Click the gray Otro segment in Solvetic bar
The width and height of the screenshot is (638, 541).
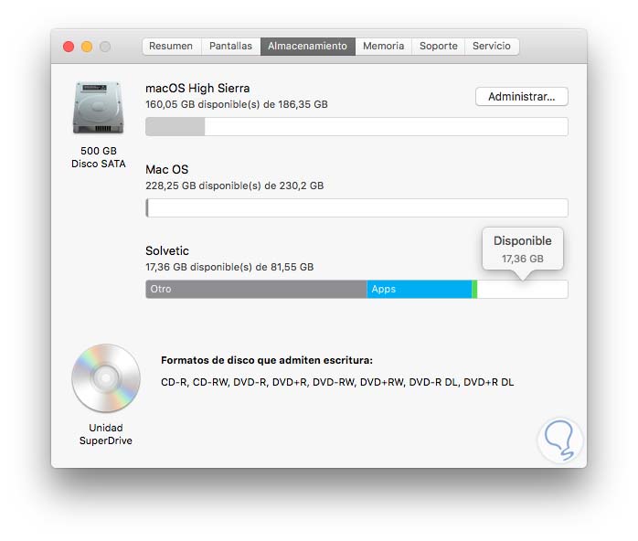256,289
